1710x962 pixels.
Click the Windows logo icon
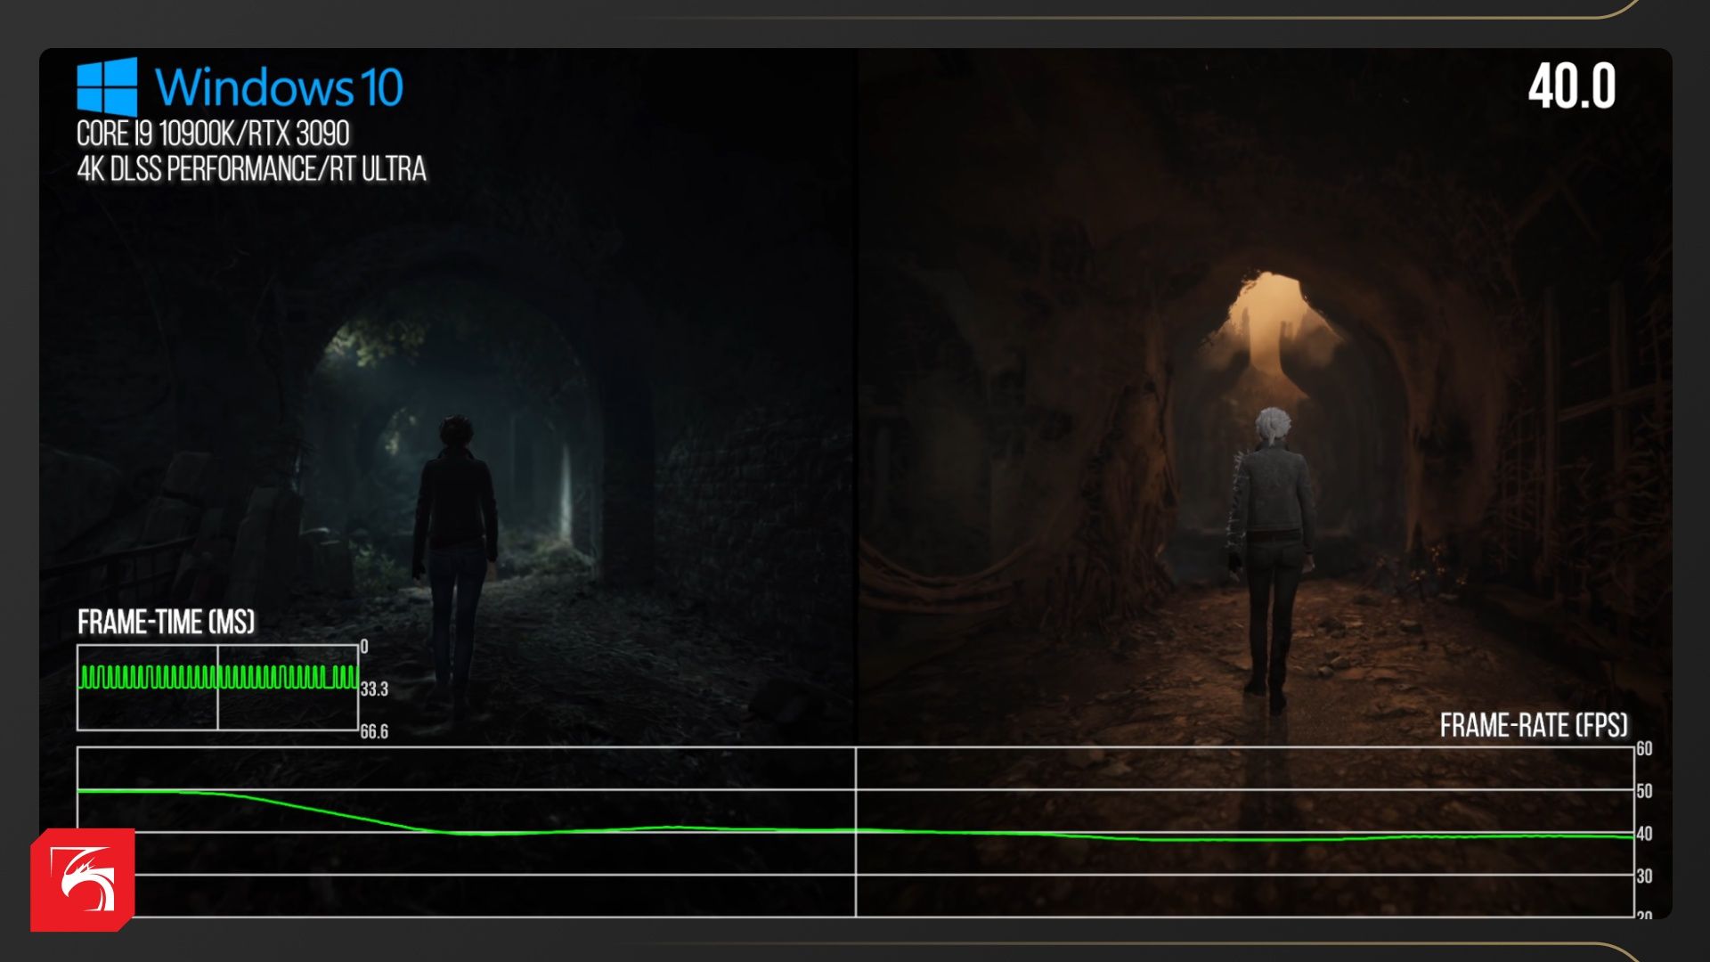click(x=107, y=86)
